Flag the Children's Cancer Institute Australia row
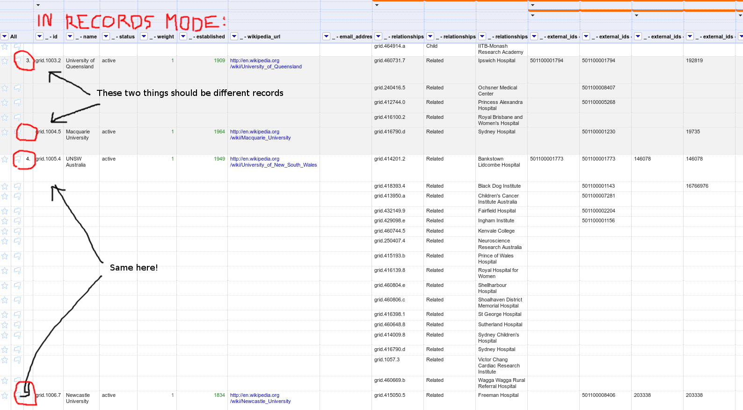743x410 pixels. 17,196
